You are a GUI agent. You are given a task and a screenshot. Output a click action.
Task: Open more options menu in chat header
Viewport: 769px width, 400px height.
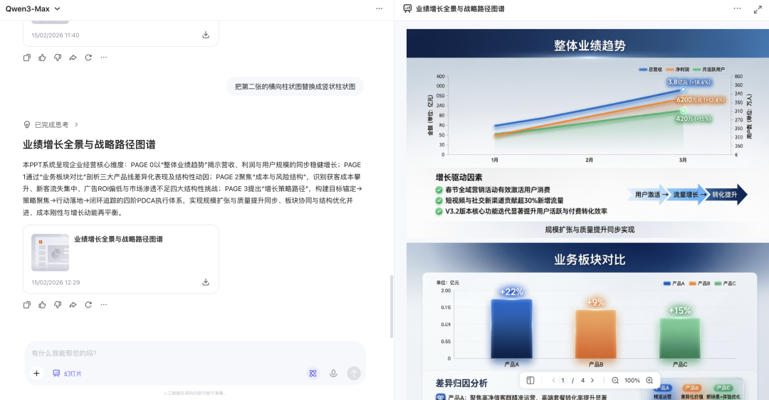tap(380, 9)
